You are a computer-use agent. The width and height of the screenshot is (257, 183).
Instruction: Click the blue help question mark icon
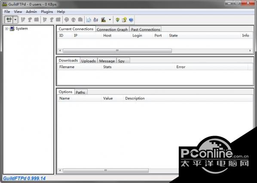coord(131,20)
